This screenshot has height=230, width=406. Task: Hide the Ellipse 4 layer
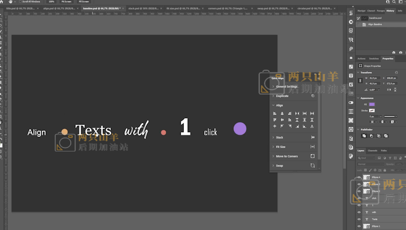pyautogui.click(x=359, y=177)
